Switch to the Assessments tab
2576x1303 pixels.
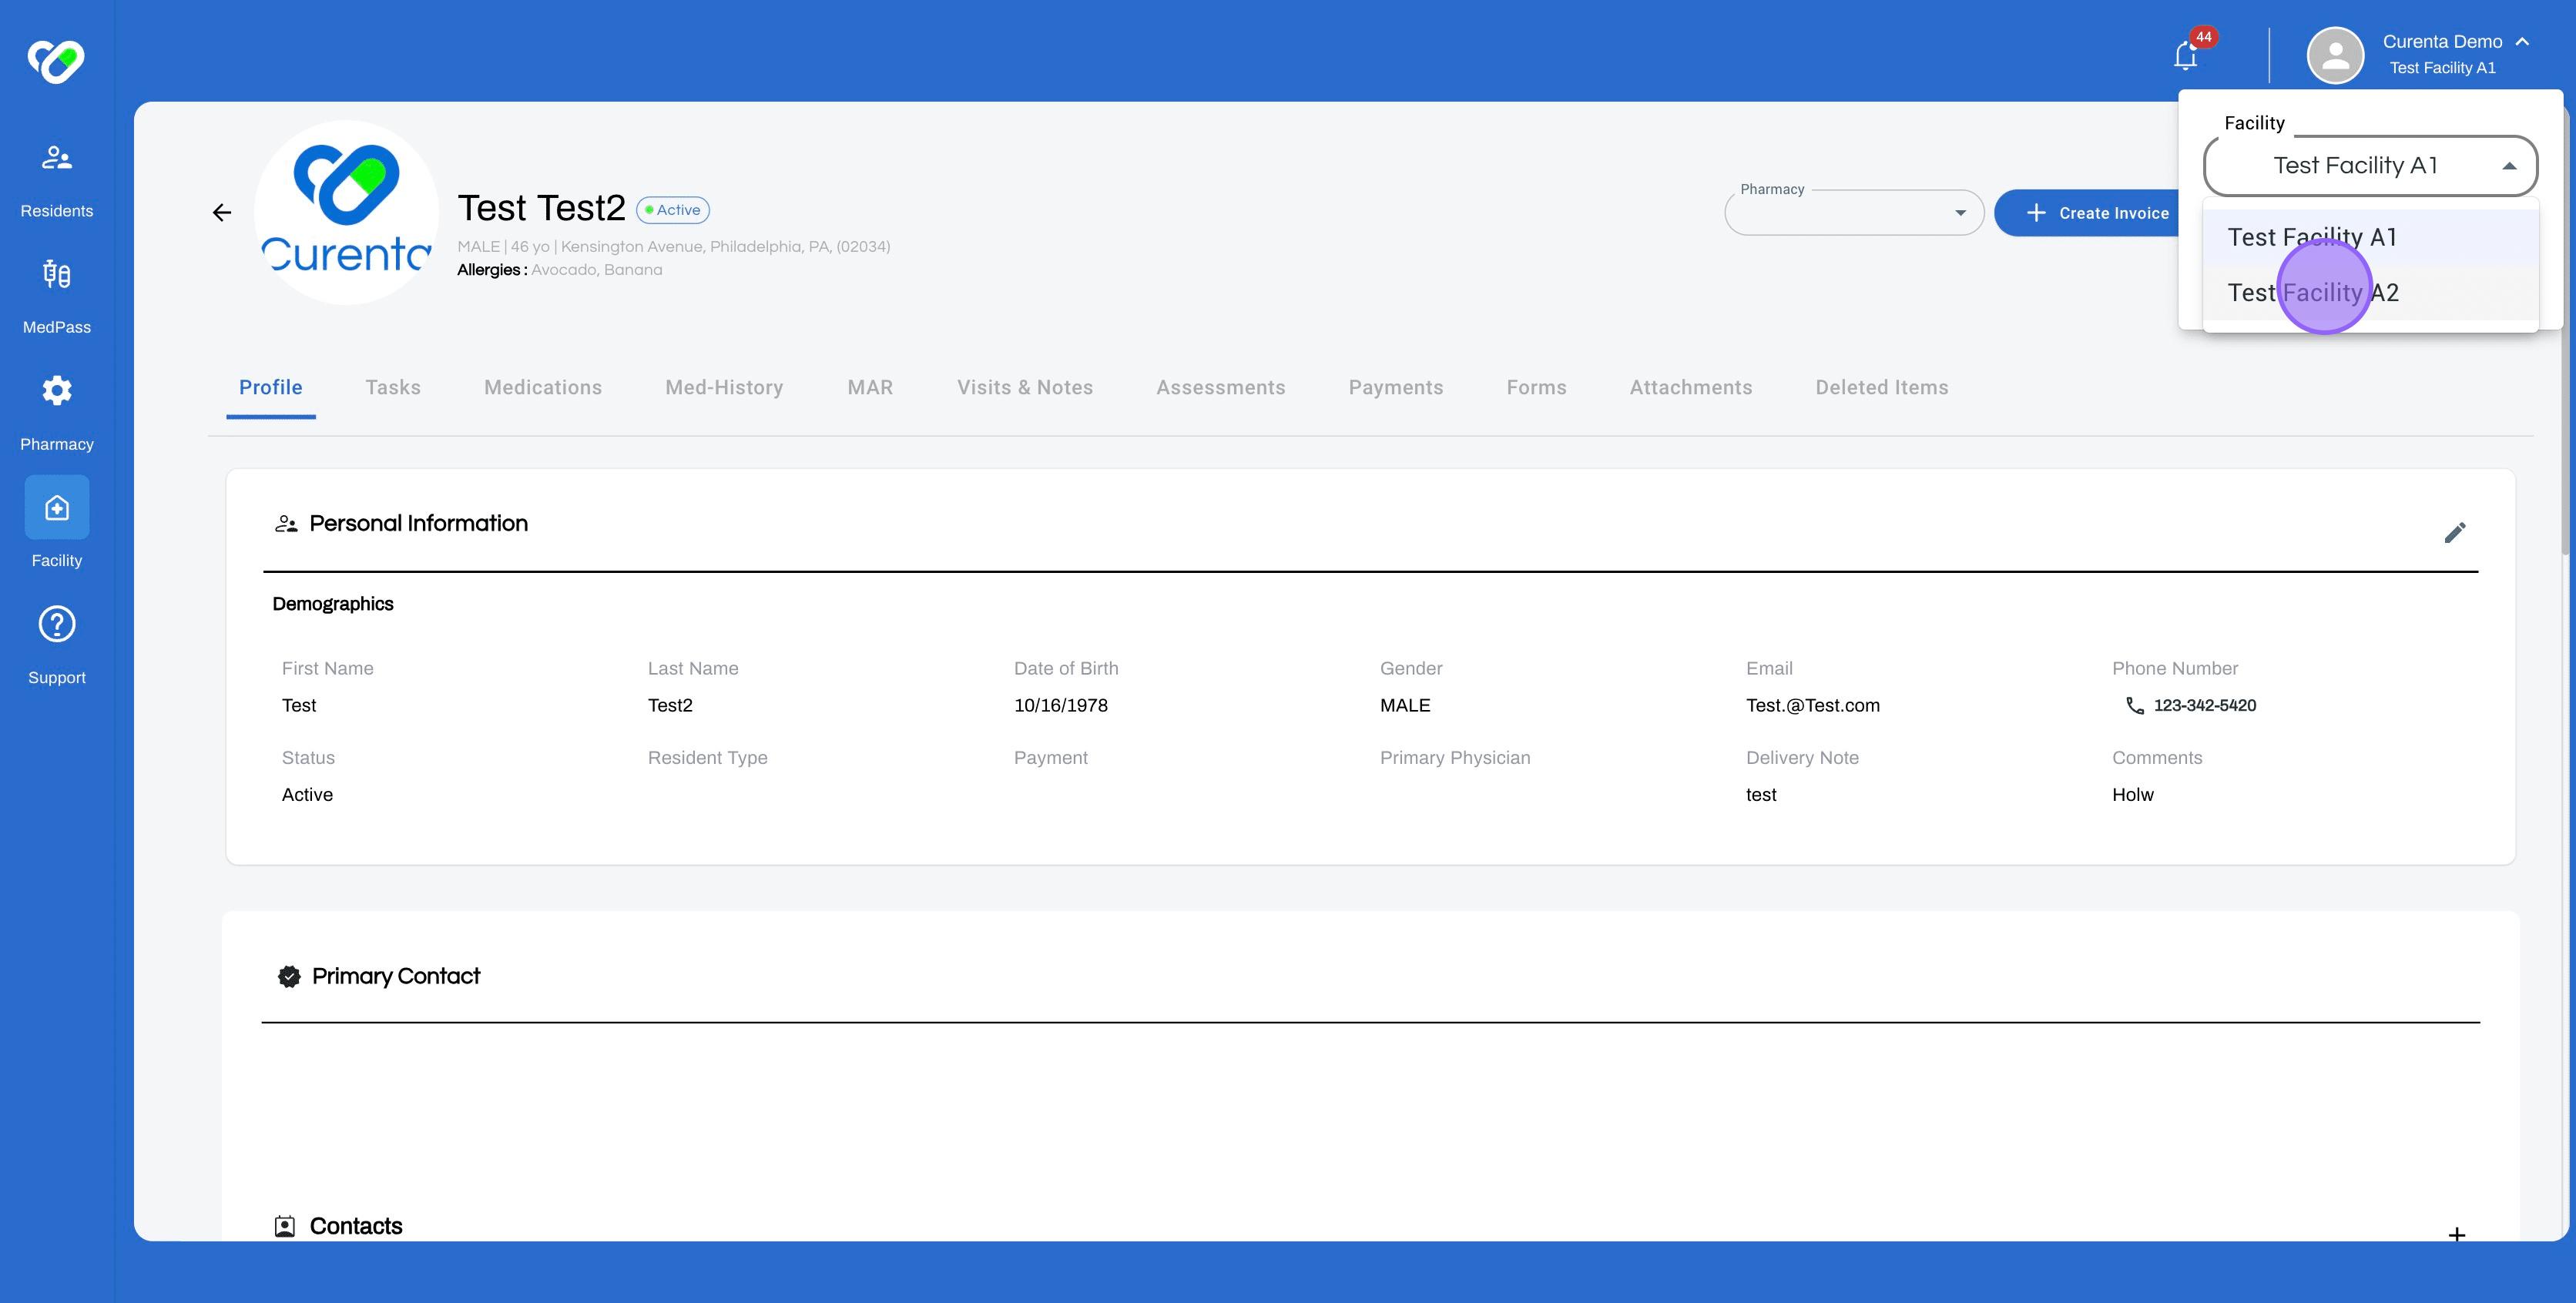pyautogui.click(x=1221, y=388)
